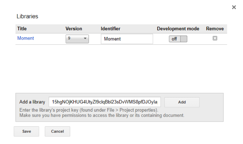This screenshot has height=144, width=243.
Task: Toggle Development mode for Moment
Action: [x=178, y=39]
